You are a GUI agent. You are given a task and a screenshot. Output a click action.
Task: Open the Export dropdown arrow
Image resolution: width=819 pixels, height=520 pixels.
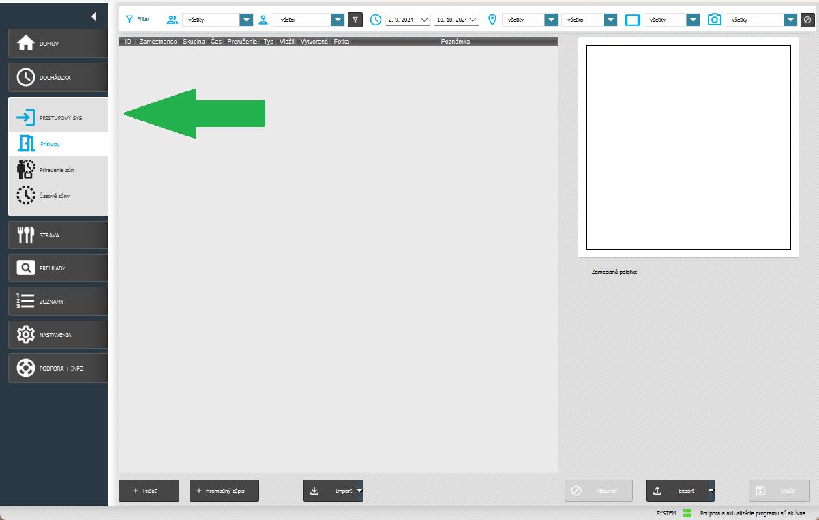(x=711, y=490)
